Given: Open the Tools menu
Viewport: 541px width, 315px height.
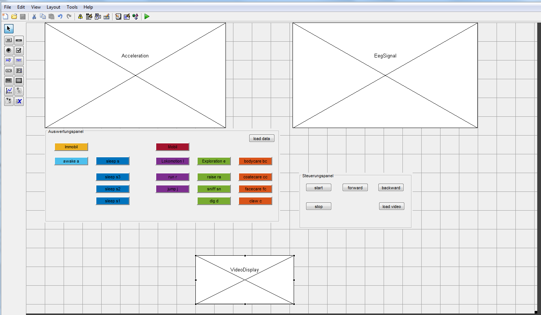Looking at the screenshot, I should click(72, 7).
